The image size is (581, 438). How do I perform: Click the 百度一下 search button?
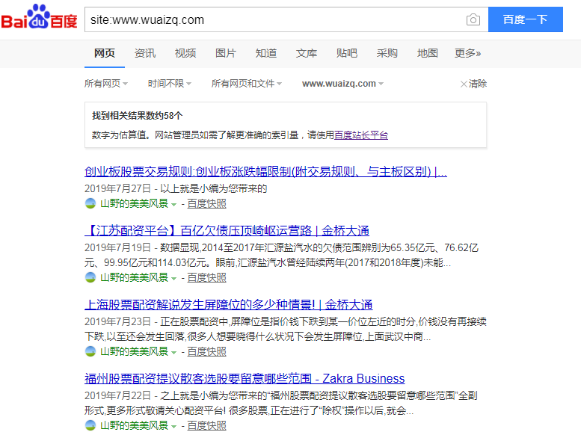(x=526, y=19)
